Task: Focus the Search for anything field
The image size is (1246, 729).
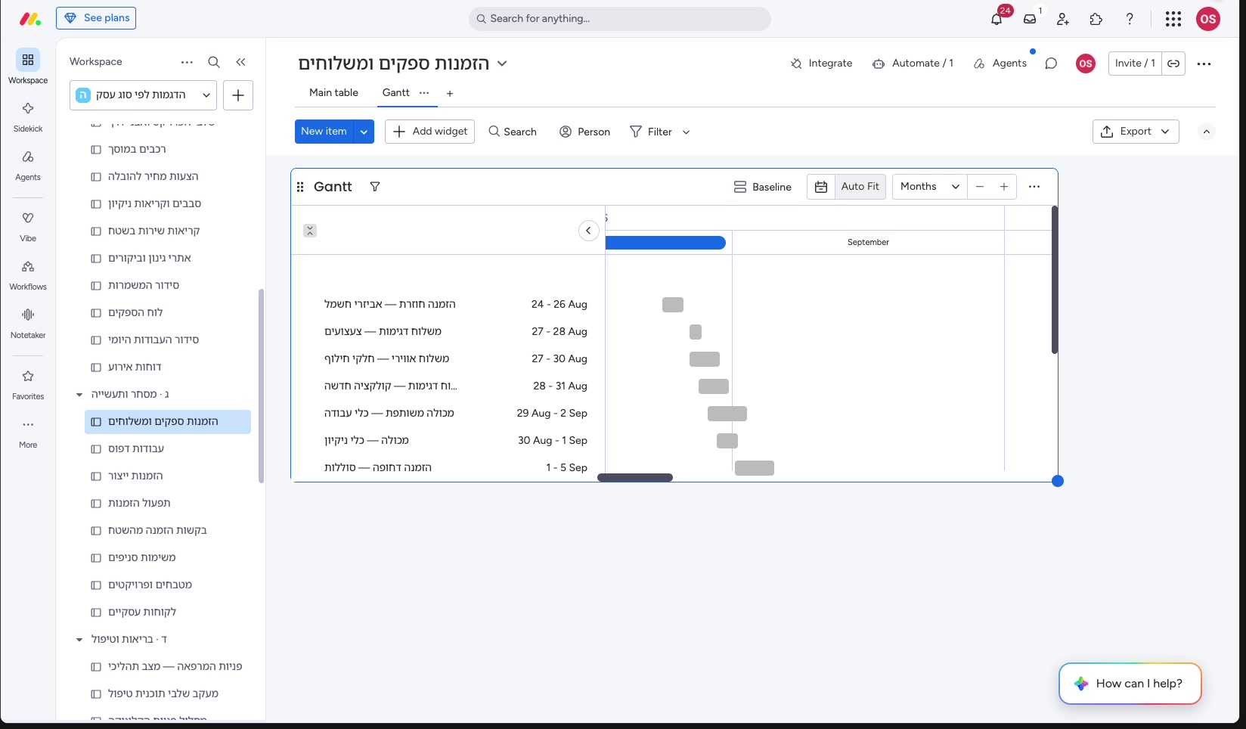Action: click(x=620, y=19)
